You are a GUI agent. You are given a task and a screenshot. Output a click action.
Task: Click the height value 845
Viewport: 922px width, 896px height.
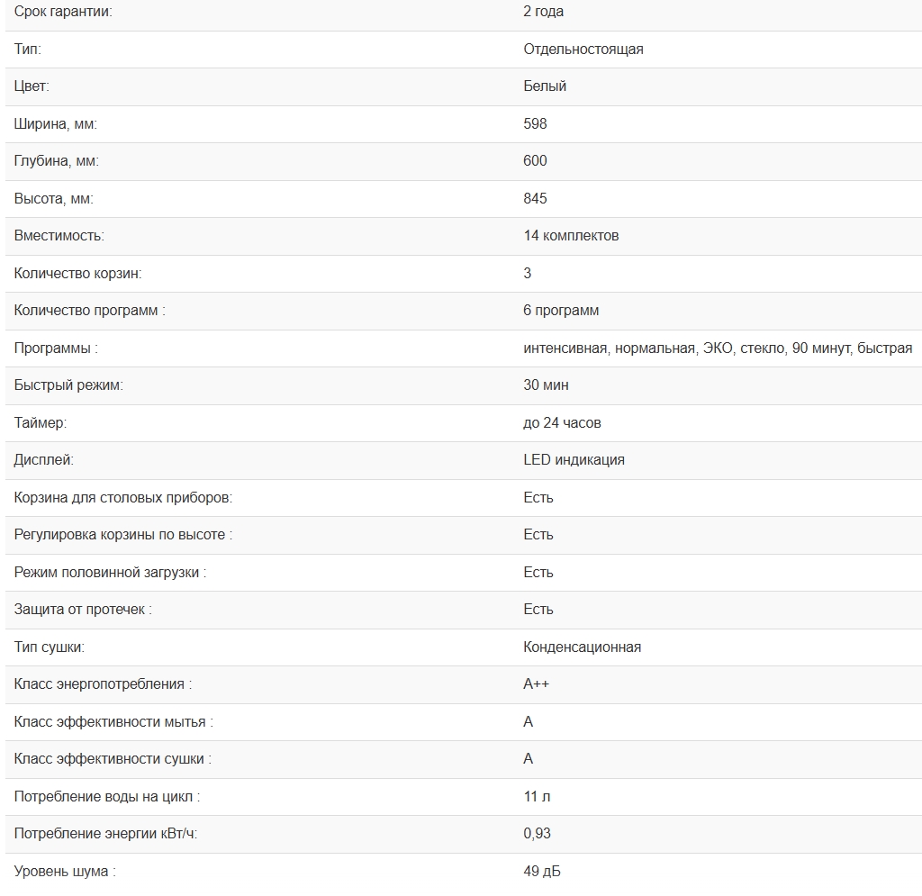(535, 199)
